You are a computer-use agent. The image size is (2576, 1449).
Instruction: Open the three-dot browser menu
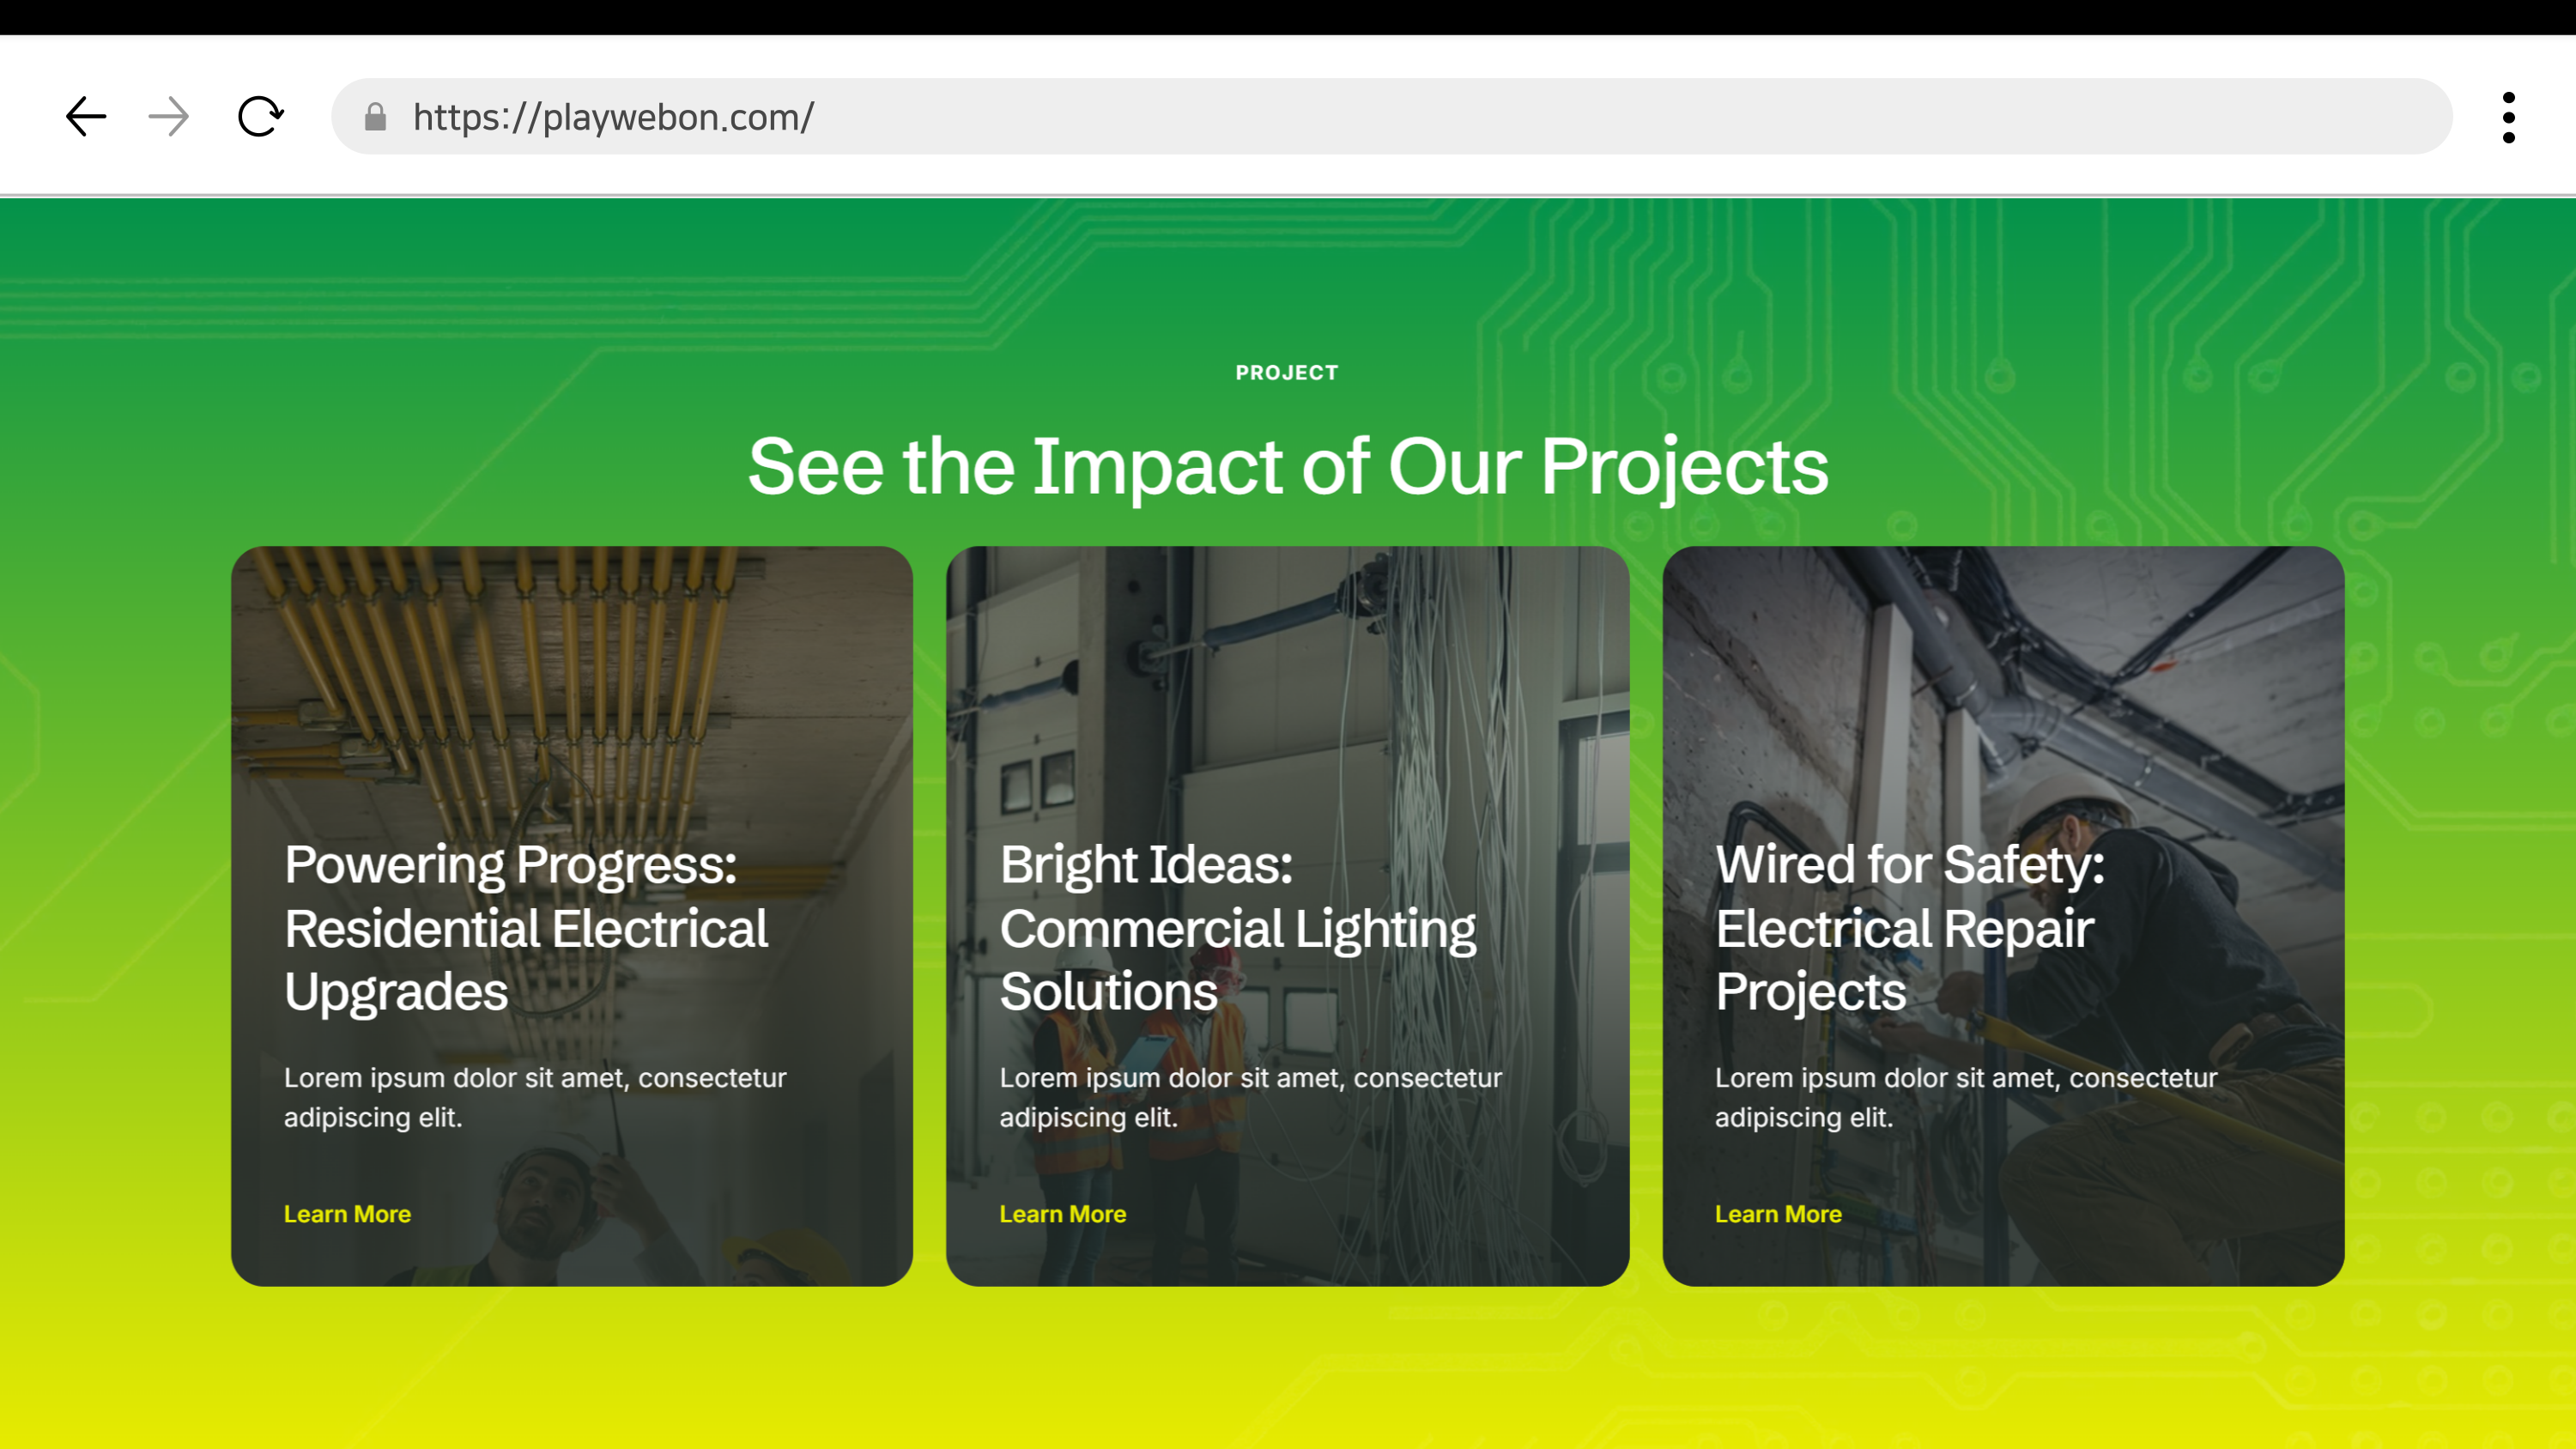click(x=2508, y=118)
